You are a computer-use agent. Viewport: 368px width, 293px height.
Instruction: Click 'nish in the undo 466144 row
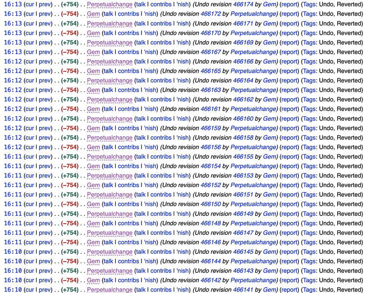tap(150, 261)
